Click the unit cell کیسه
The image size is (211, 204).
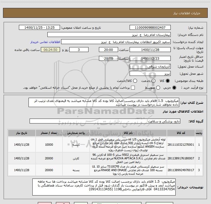pyautogui.click(x=76, y=145)
